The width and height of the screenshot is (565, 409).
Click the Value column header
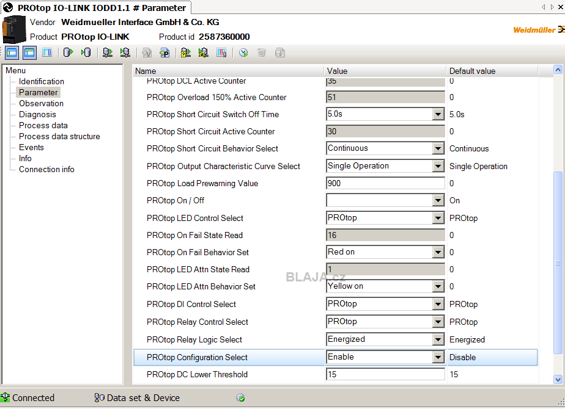(x=385, y=71)
